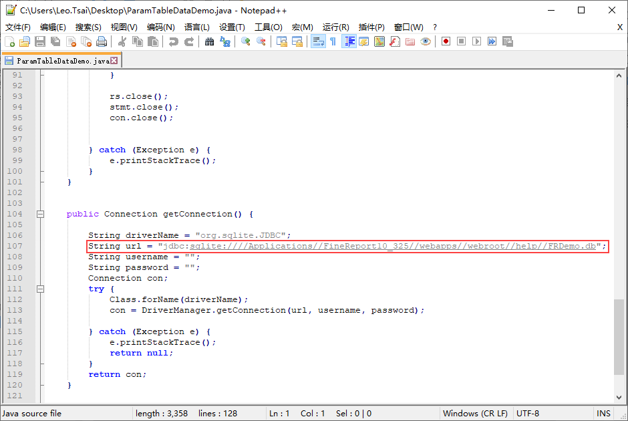Open user defined language dialog icon
Screen dimensions: 628x421
[x=363, y=41]
